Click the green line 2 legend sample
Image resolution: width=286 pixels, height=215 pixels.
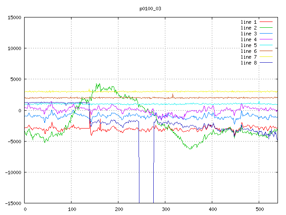pos(266,28)
